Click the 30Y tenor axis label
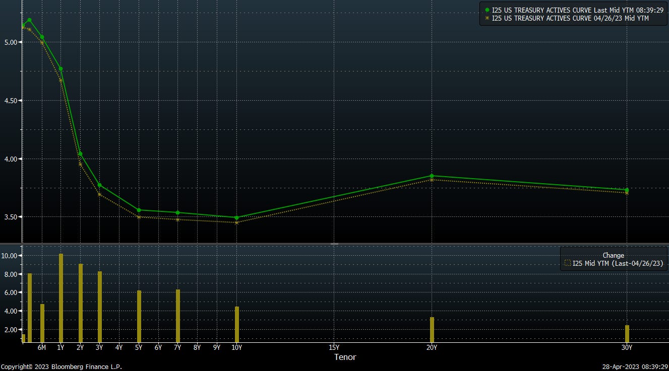Screen dimensions: 669x371 [627, 347]
